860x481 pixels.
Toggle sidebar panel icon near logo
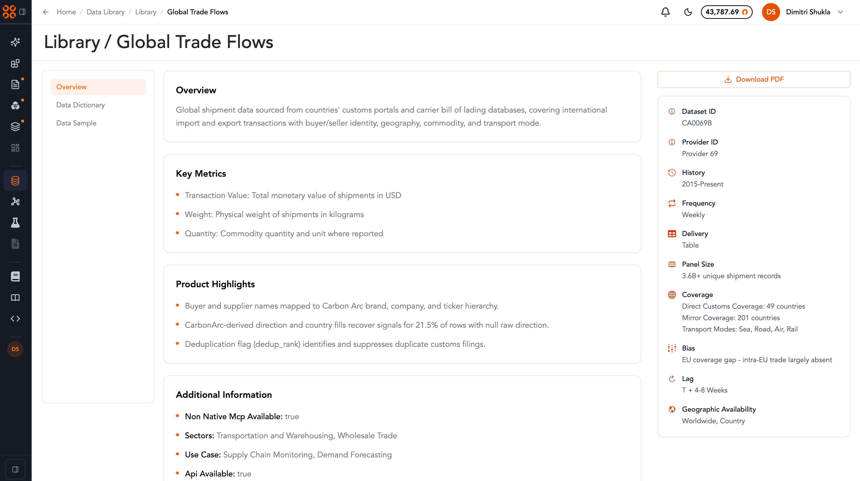click(x=23, y=12)
